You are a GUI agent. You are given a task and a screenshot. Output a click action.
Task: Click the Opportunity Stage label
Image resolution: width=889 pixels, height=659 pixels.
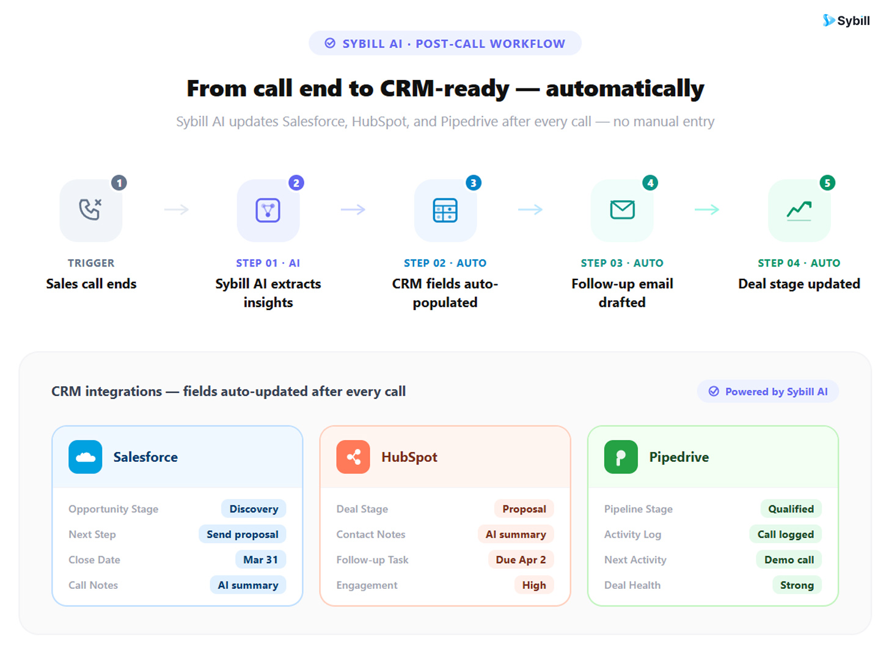[113, 509]
